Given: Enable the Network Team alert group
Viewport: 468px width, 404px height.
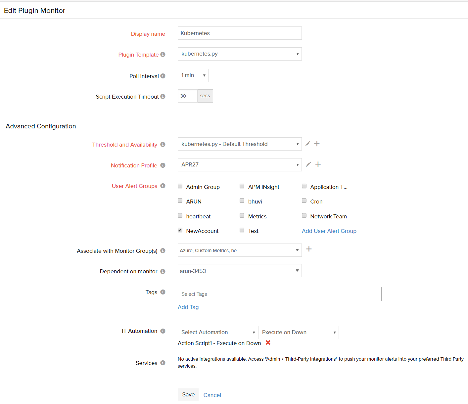Looking at the screenshot, I should (304, 215).
